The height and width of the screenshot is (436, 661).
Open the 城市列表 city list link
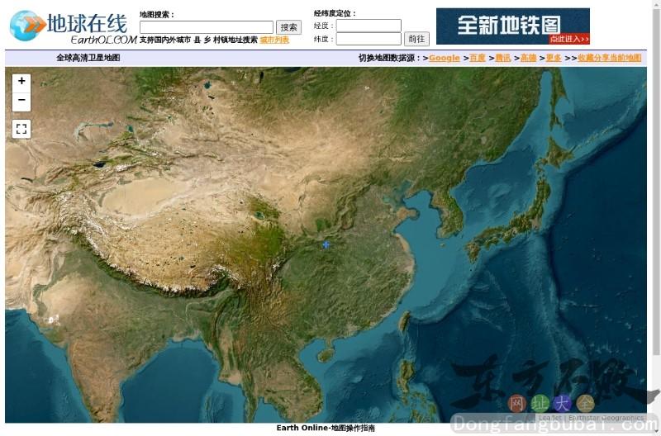point(274,40)
